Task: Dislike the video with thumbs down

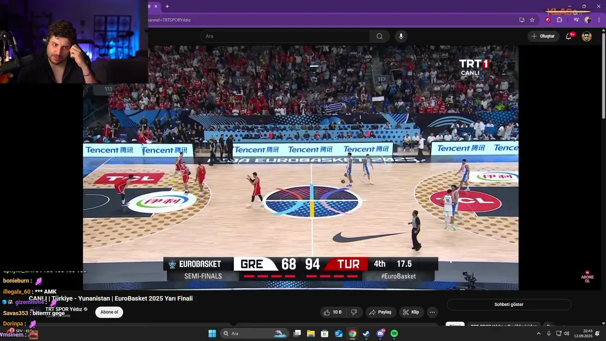Action: click(354, 312)
